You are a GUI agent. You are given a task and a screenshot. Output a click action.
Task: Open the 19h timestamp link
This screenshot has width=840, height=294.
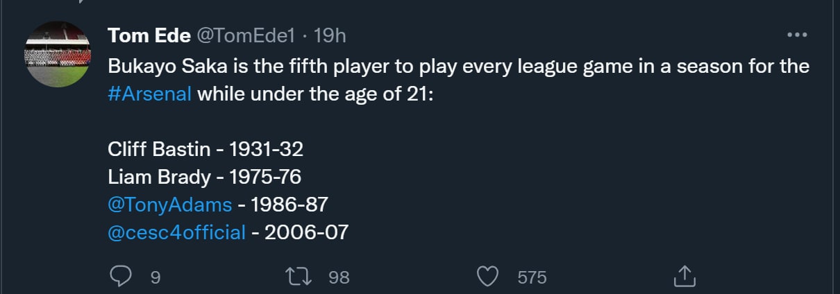tap(330, 36)
